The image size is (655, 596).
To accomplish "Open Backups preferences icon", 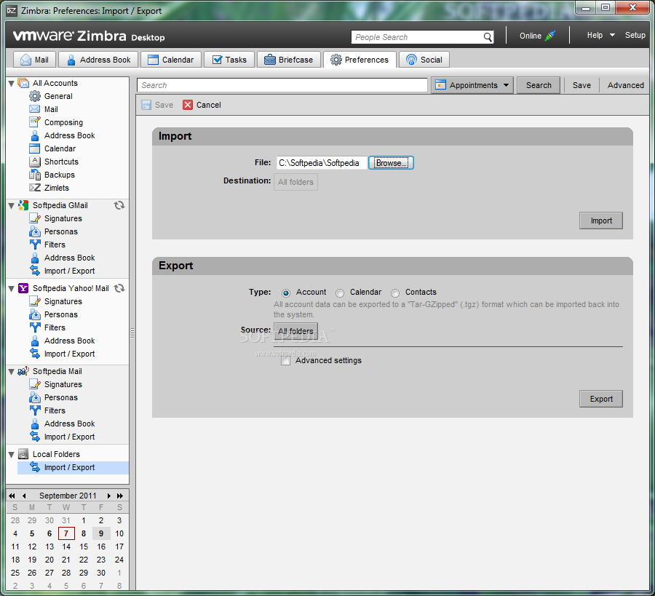I will pos(35,175).
